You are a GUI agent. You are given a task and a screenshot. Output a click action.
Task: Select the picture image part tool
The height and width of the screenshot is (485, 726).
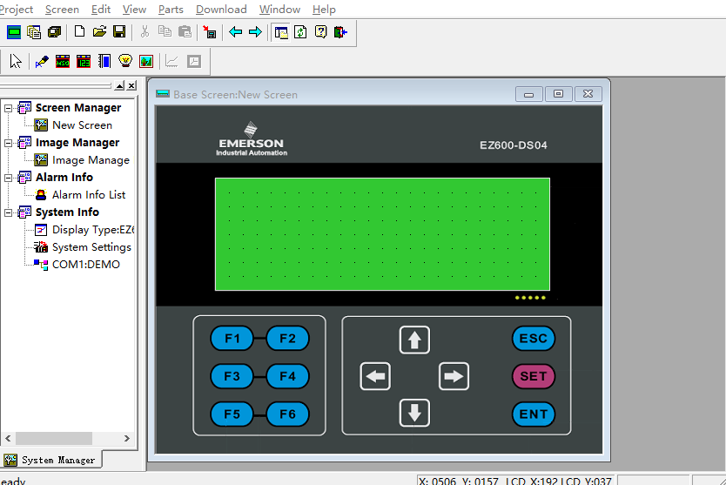pos(146,62)
